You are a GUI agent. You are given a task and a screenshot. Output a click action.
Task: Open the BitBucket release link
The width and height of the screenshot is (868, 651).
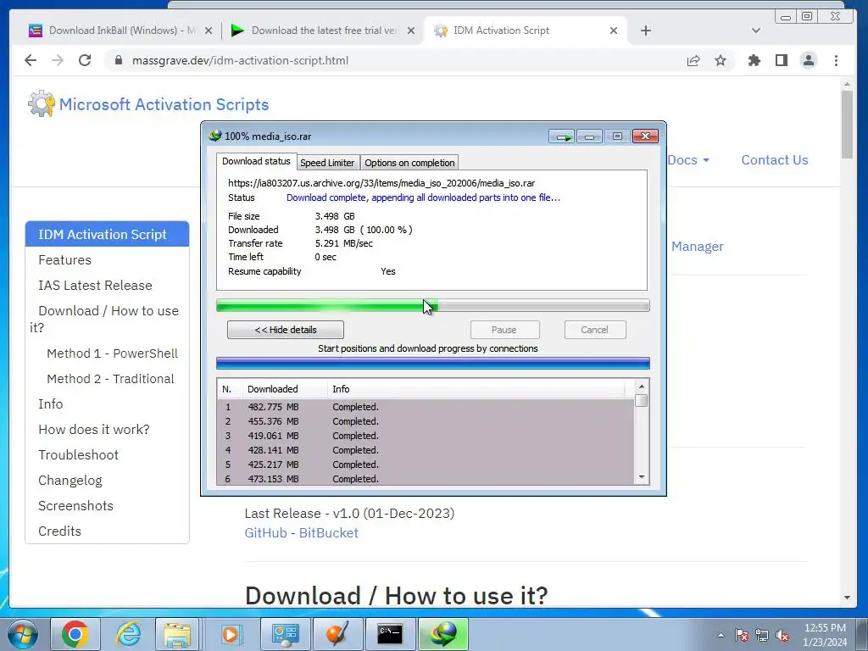tap(328, 532)
